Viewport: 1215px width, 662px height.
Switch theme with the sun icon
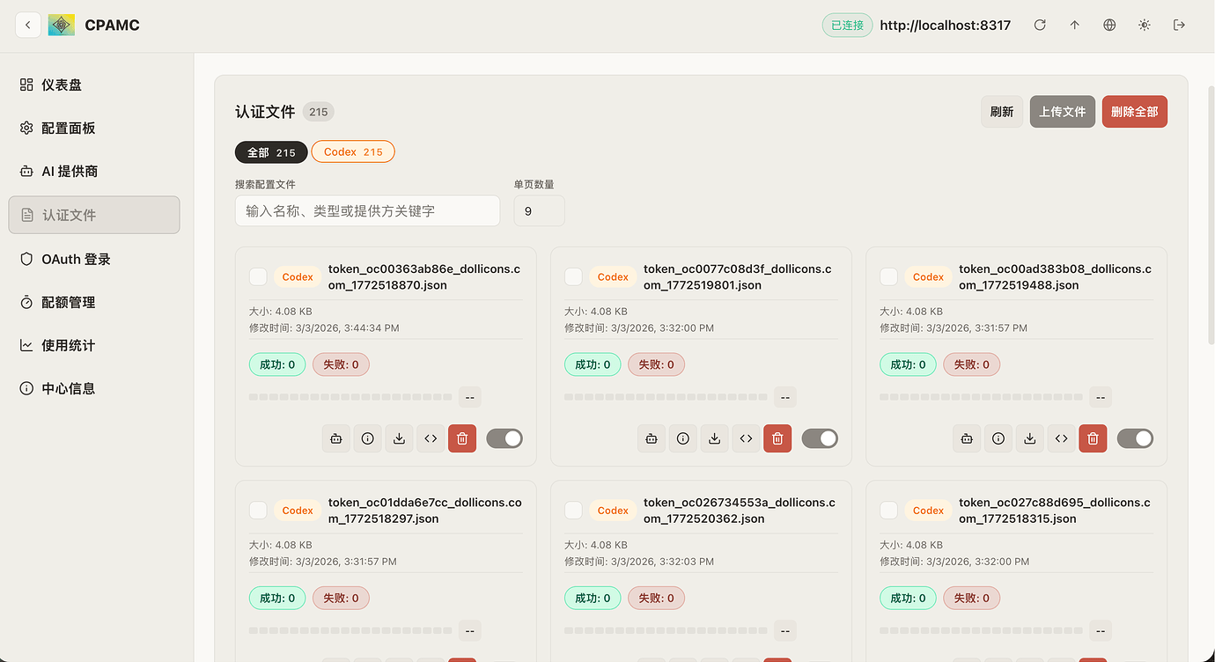tap(1145, 25)
